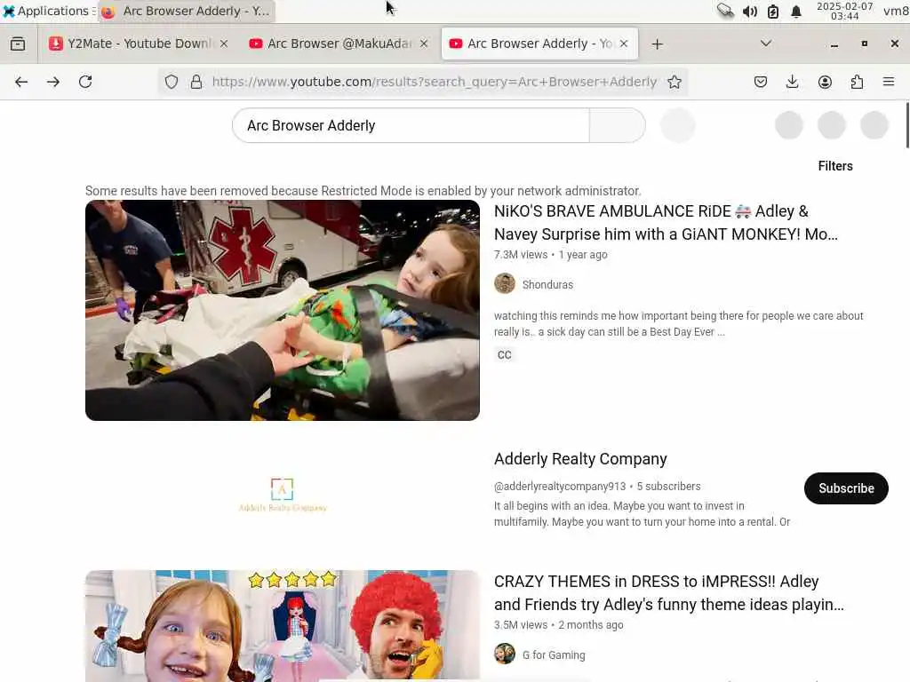
Task: Open the Adderly Realty Company channel
Action: [580, 459]
